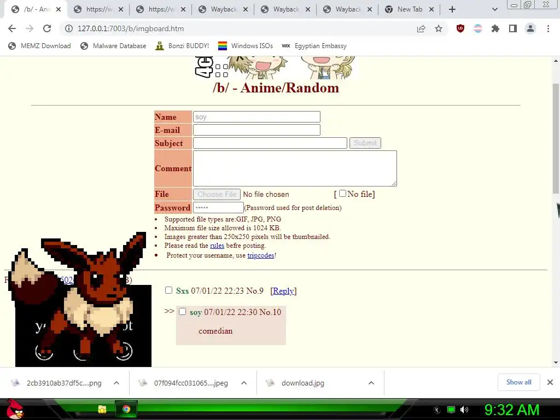Open the tripcodes link
This screenshot has width=560, height=420.
261,255
